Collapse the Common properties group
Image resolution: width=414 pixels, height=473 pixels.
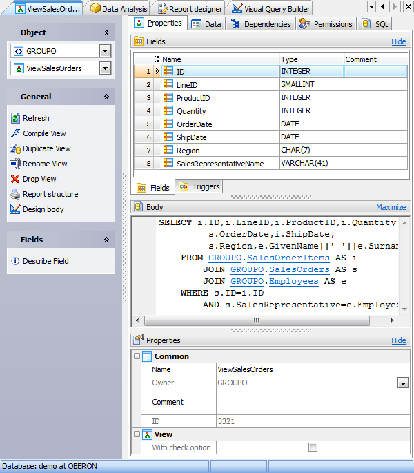(137, 356)
